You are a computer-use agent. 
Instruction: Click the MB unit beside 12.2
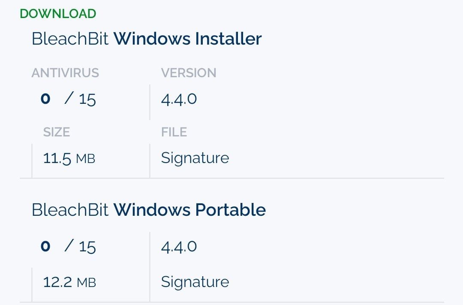click(86, 283)
